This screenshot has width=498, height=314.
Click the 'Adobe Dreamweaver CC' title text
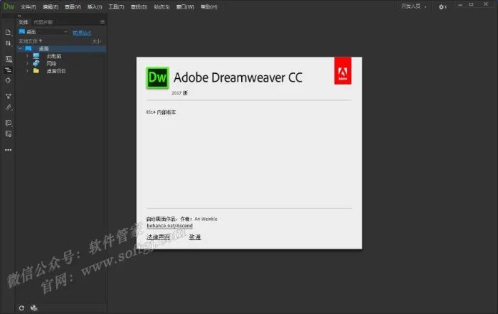[x=238, y=77]
